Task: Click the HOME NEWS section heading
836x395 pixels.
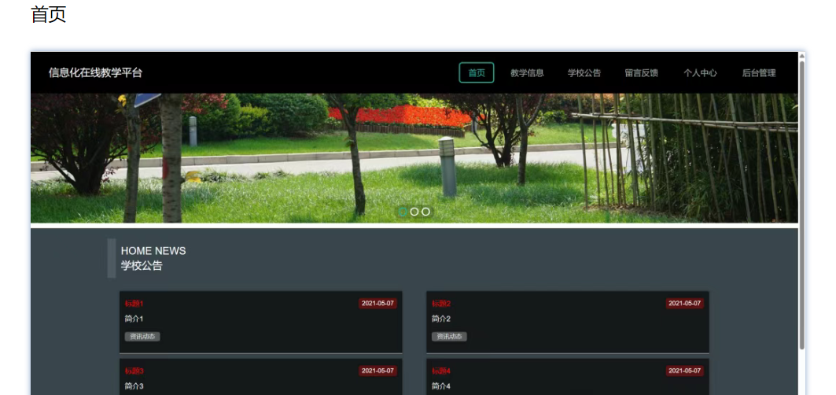Action: [x=153, y=251]
